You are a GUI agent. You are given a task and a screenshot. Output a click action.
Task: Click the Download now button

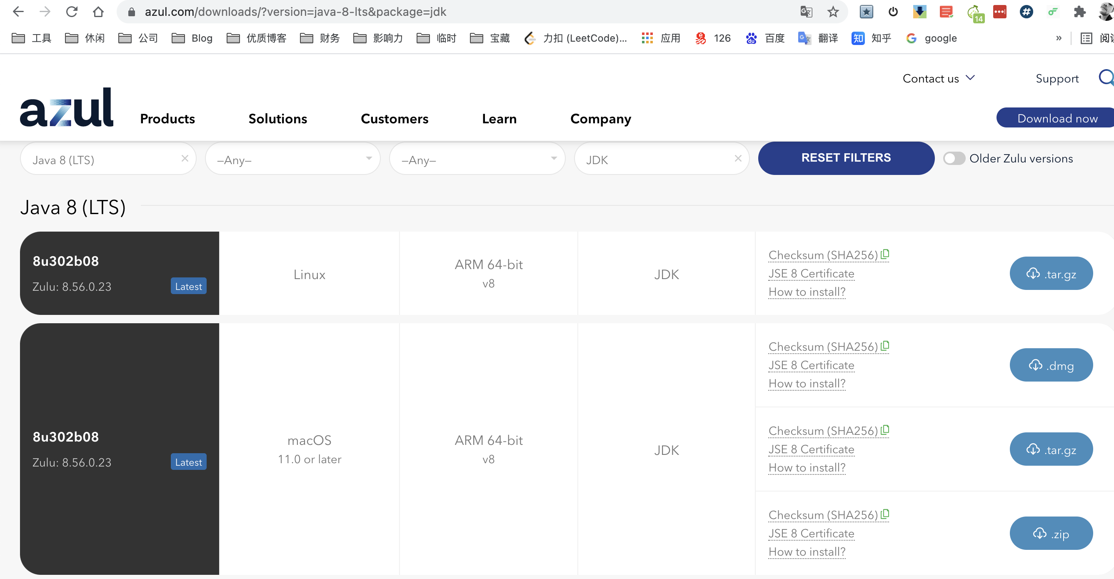pos(1055,117)
